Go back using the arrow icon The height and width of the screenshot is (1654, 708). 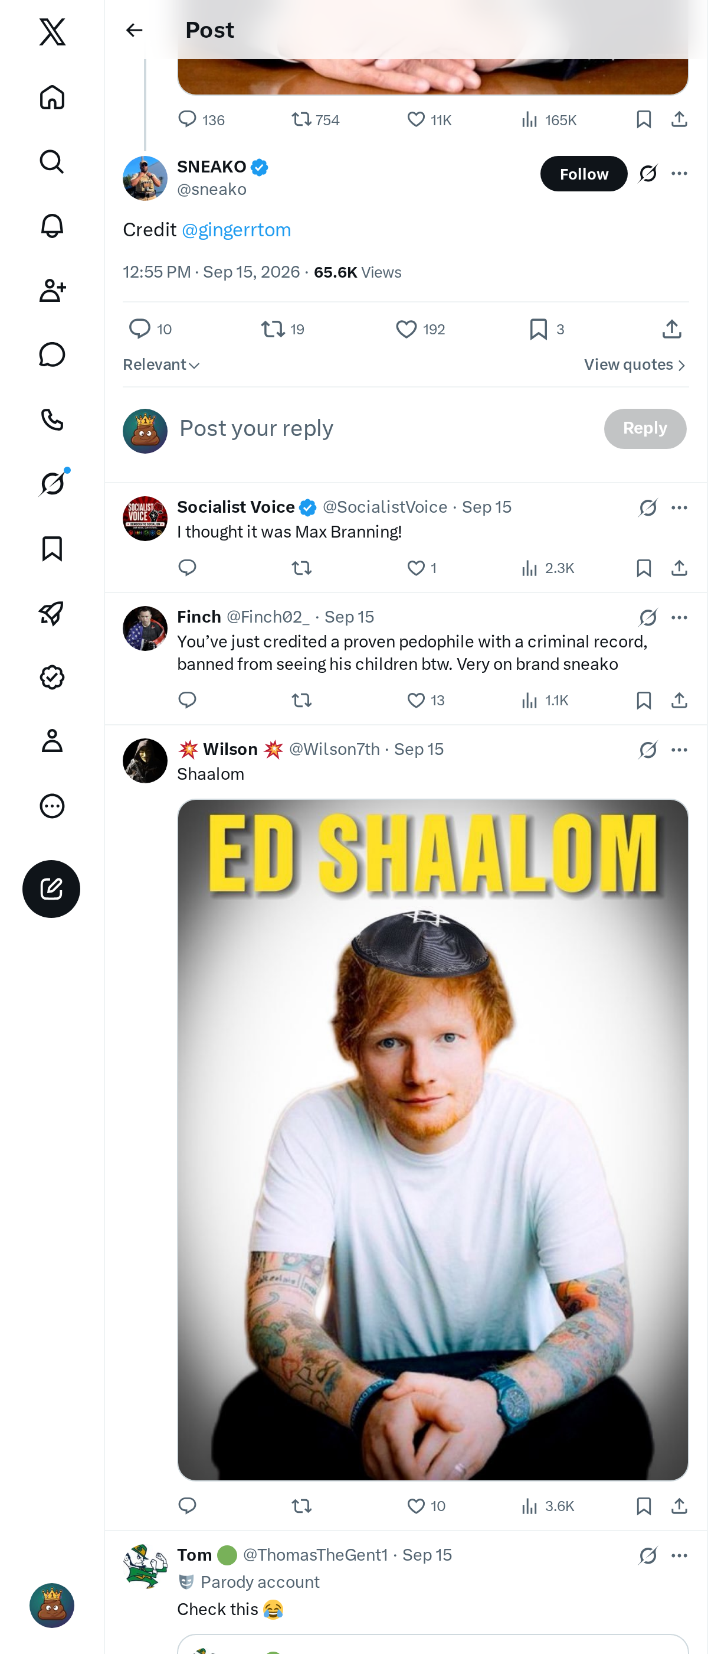click(134, 30)
